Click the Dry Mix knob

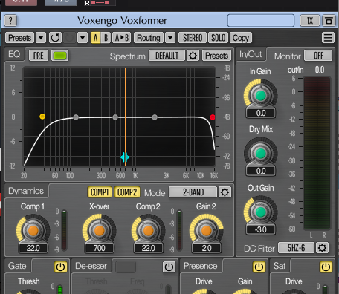[x=260, y=154]
